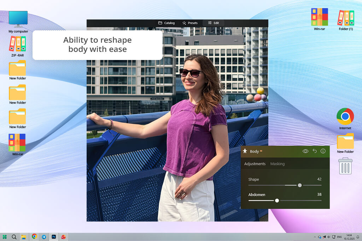Select the Edit tab
Viewport: 362px width, 241px height.
(213, 23)
